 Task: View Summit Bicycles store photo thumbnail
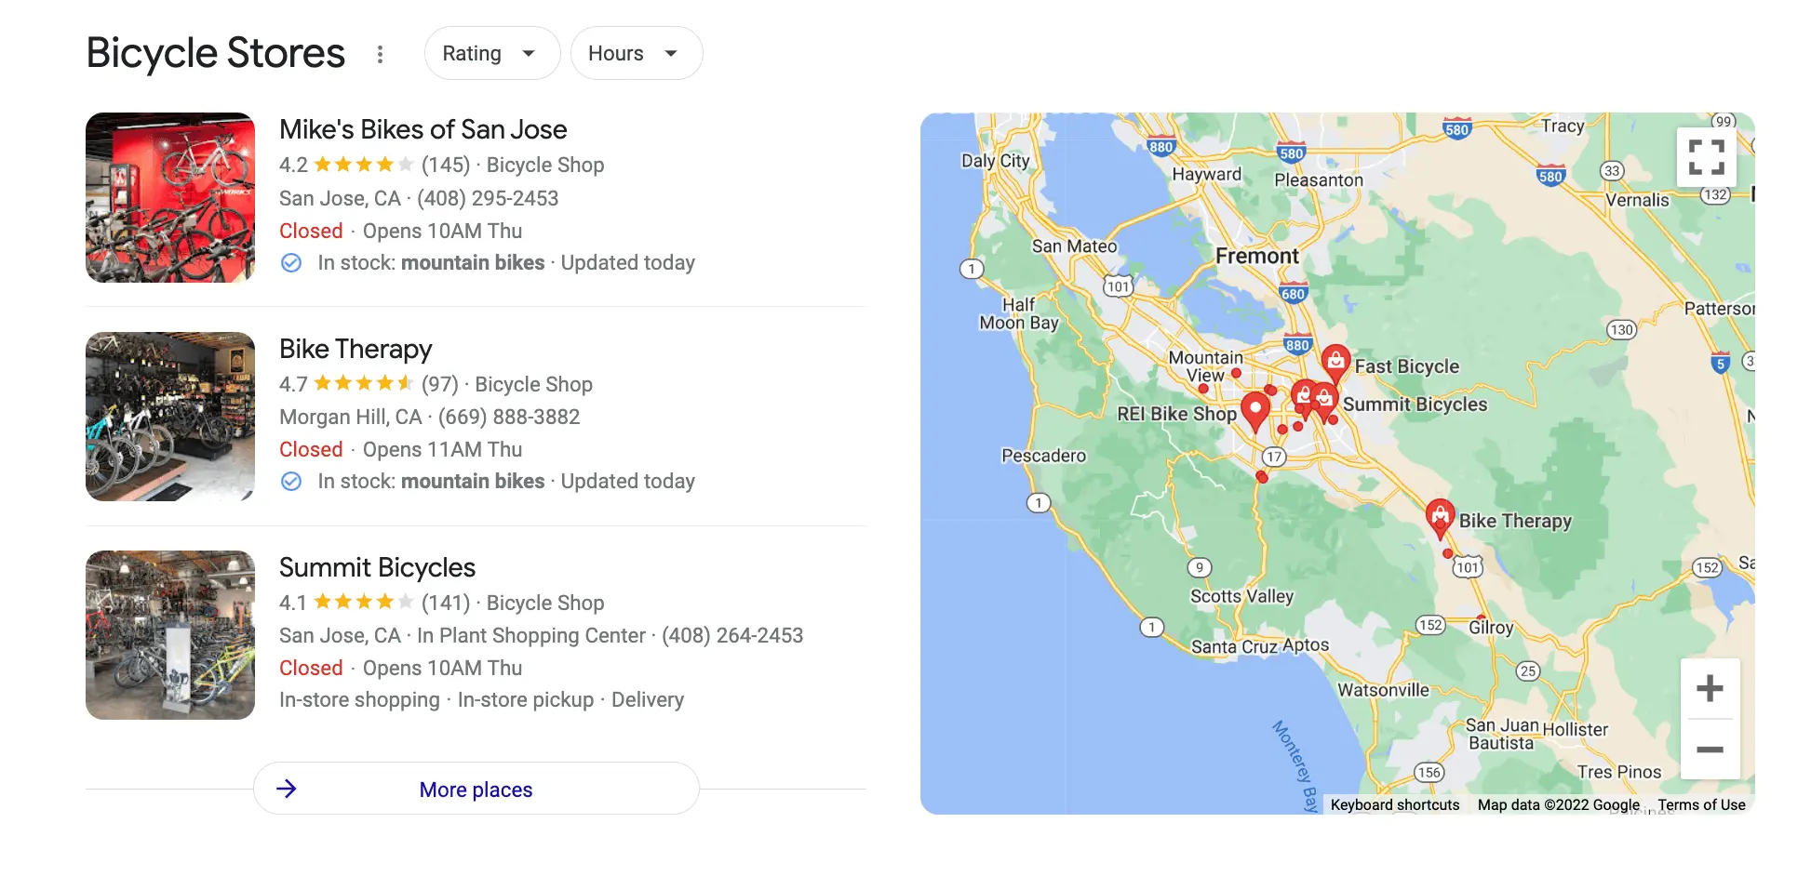pos(170,635)
